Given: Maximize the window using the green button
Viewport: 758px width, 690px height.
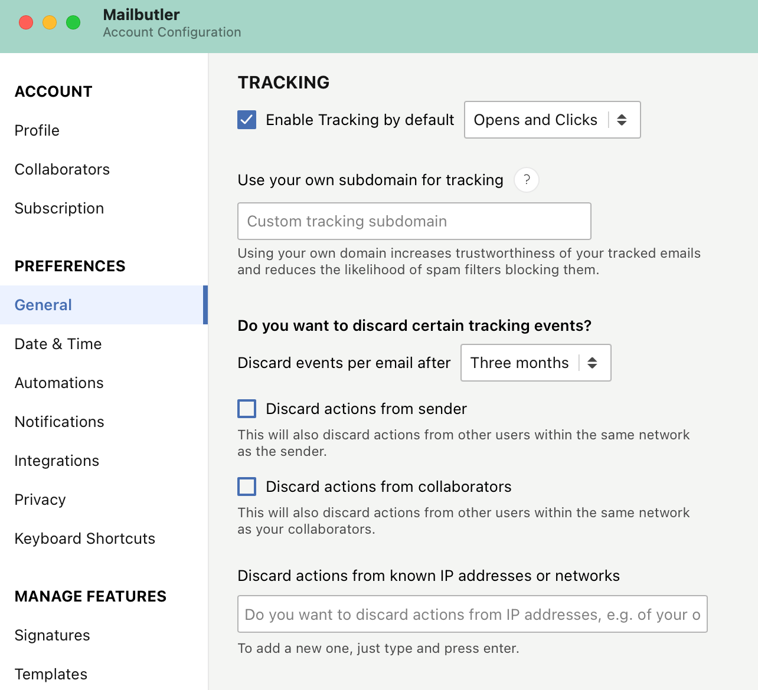Looking at the screenshot, I should [73, 22].
